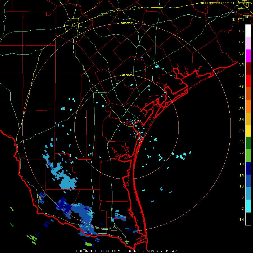Click the '38' legend value
The image size is (253, 253).
click(241, 109)
